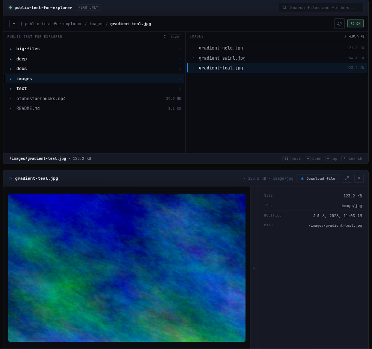The image size is (372, 349).
Task: Expand the docs folder triangle
Action: 11,69
